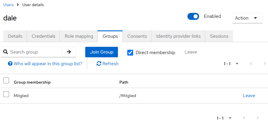Check the select-all groups header checkbox
The image size is (268, 124).
[6, 80]
